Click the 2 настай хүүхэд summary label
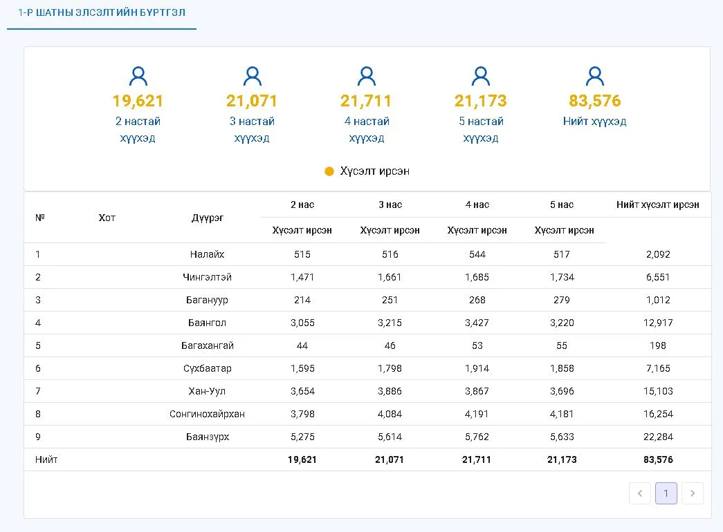 (x=138, y=129)
